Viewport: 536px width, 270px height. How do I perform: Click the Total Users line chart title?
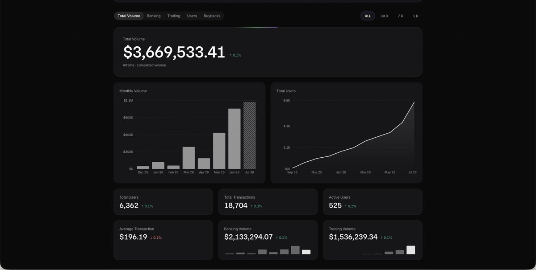tap(286, 91)
